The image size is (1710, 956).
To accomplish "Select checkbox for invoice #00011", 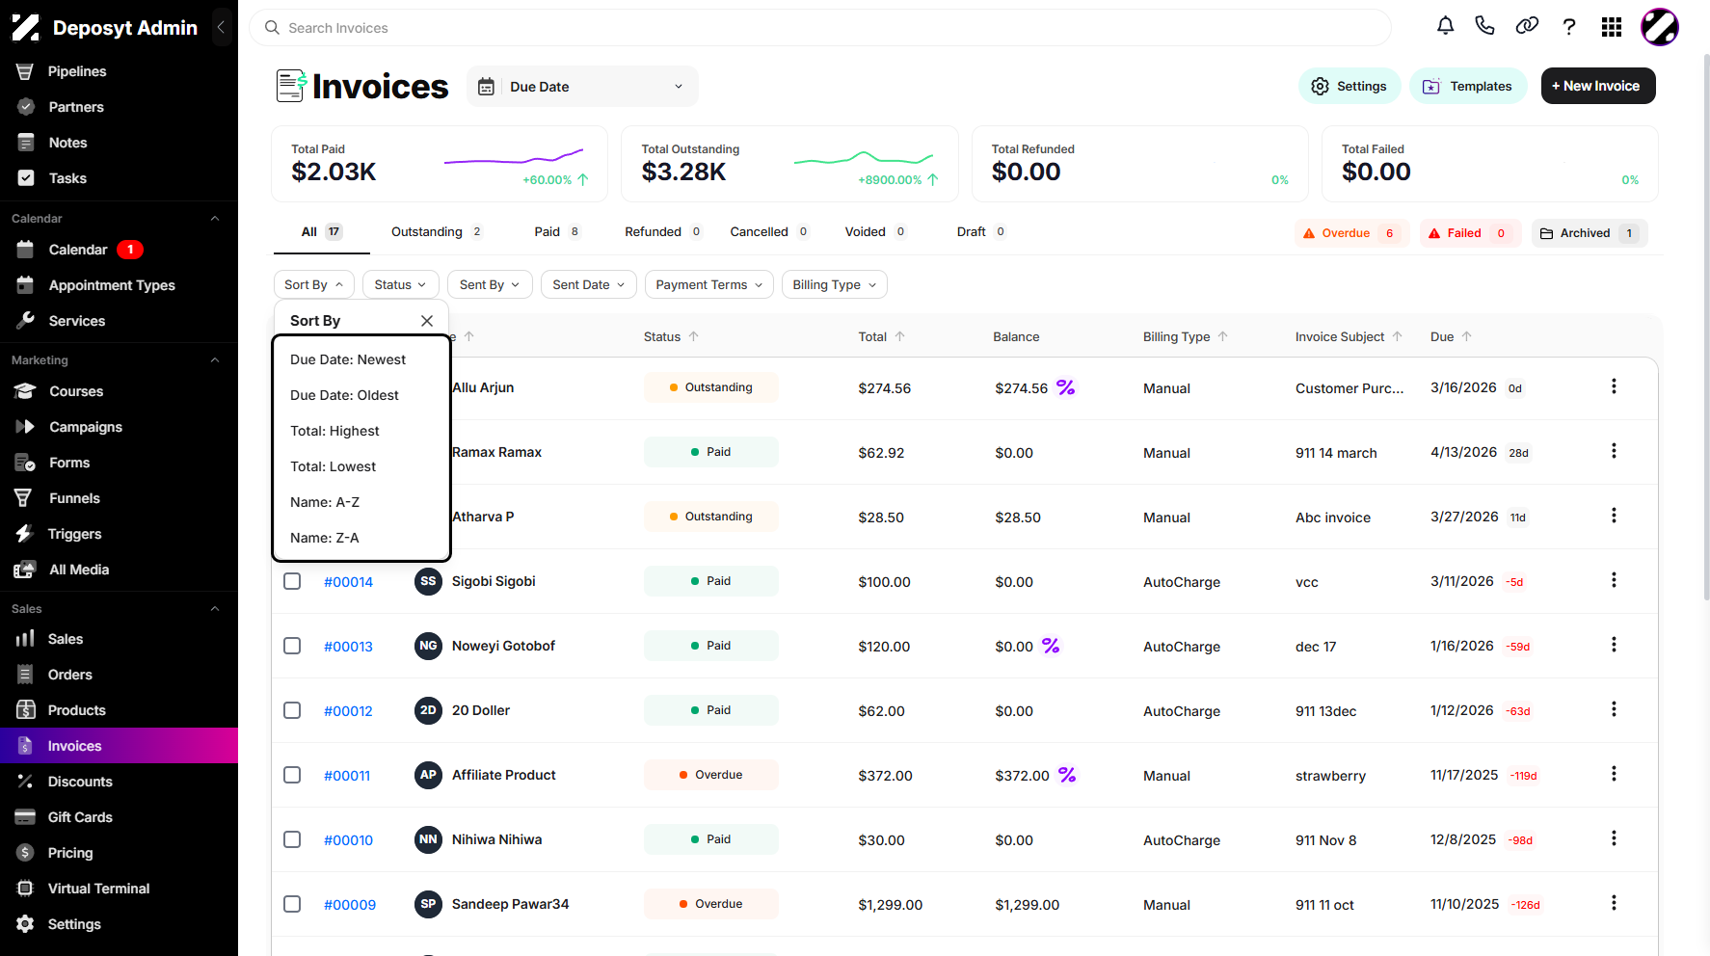I will 292,775.
